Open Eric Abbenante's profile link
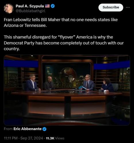Viewport: 134px width, 143px height. (28, 129)
